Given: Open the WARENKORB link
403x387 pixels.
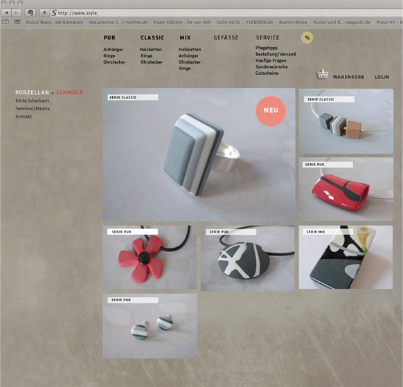Looking at the screenshot, I should pos(348,77).
